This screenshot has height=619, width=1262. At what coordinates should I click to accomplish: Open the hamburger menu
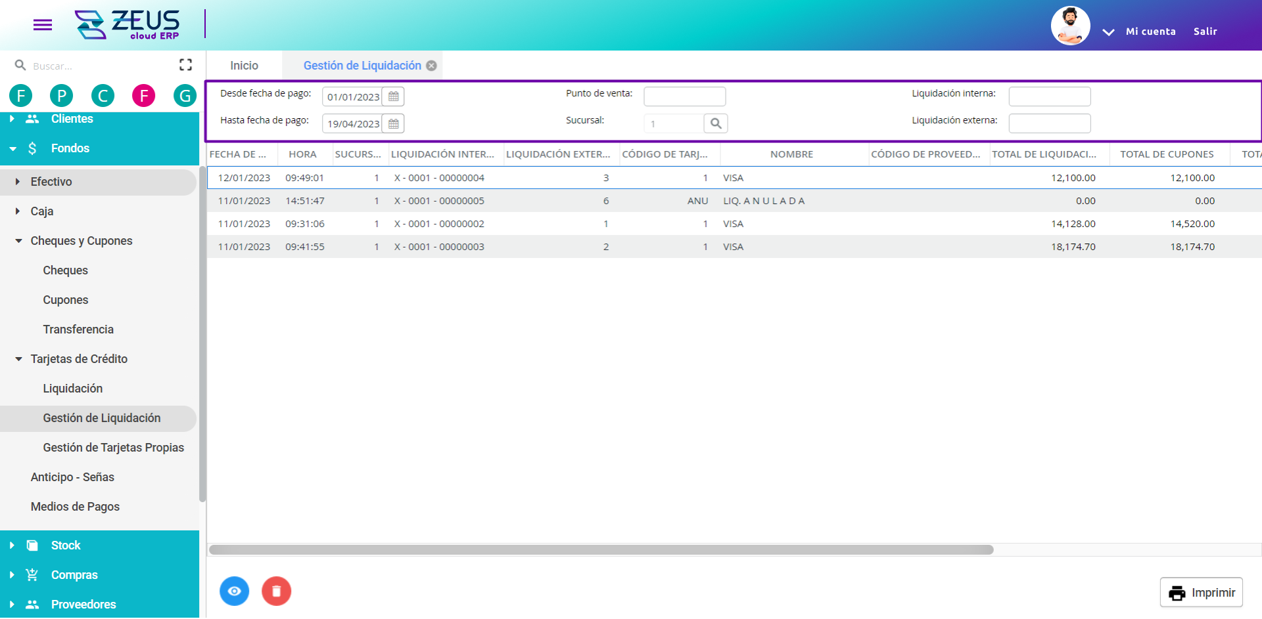(x=43, y=25)
